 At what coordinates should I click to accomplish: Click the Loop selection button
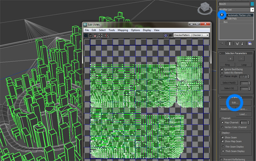244,65
